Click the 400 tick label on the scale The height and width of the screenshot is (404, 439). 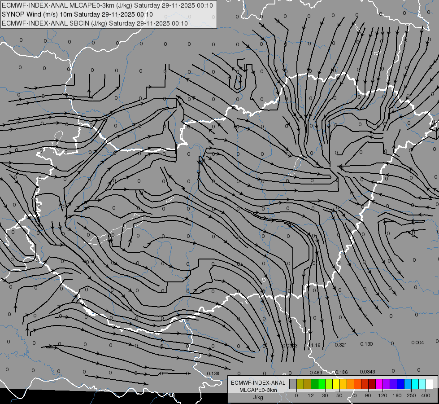[426, 395]
